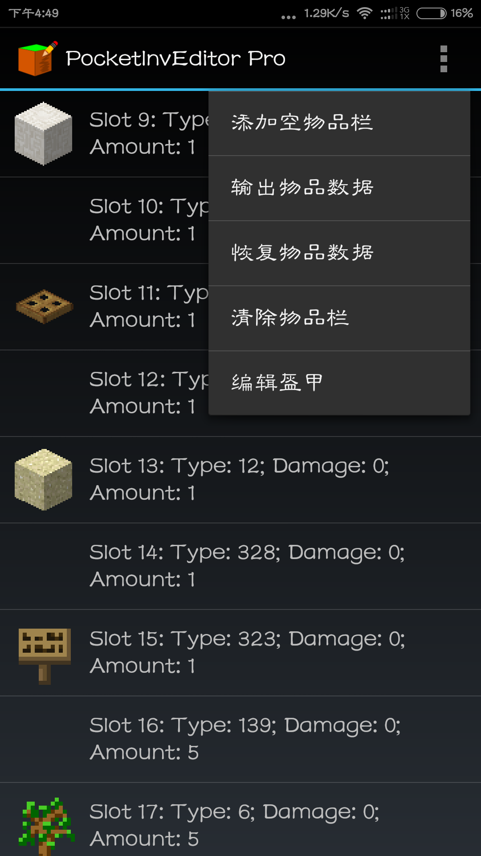Select 清除物品栏 in the popup menu
The image size is (481, 856).
(289, 318)
